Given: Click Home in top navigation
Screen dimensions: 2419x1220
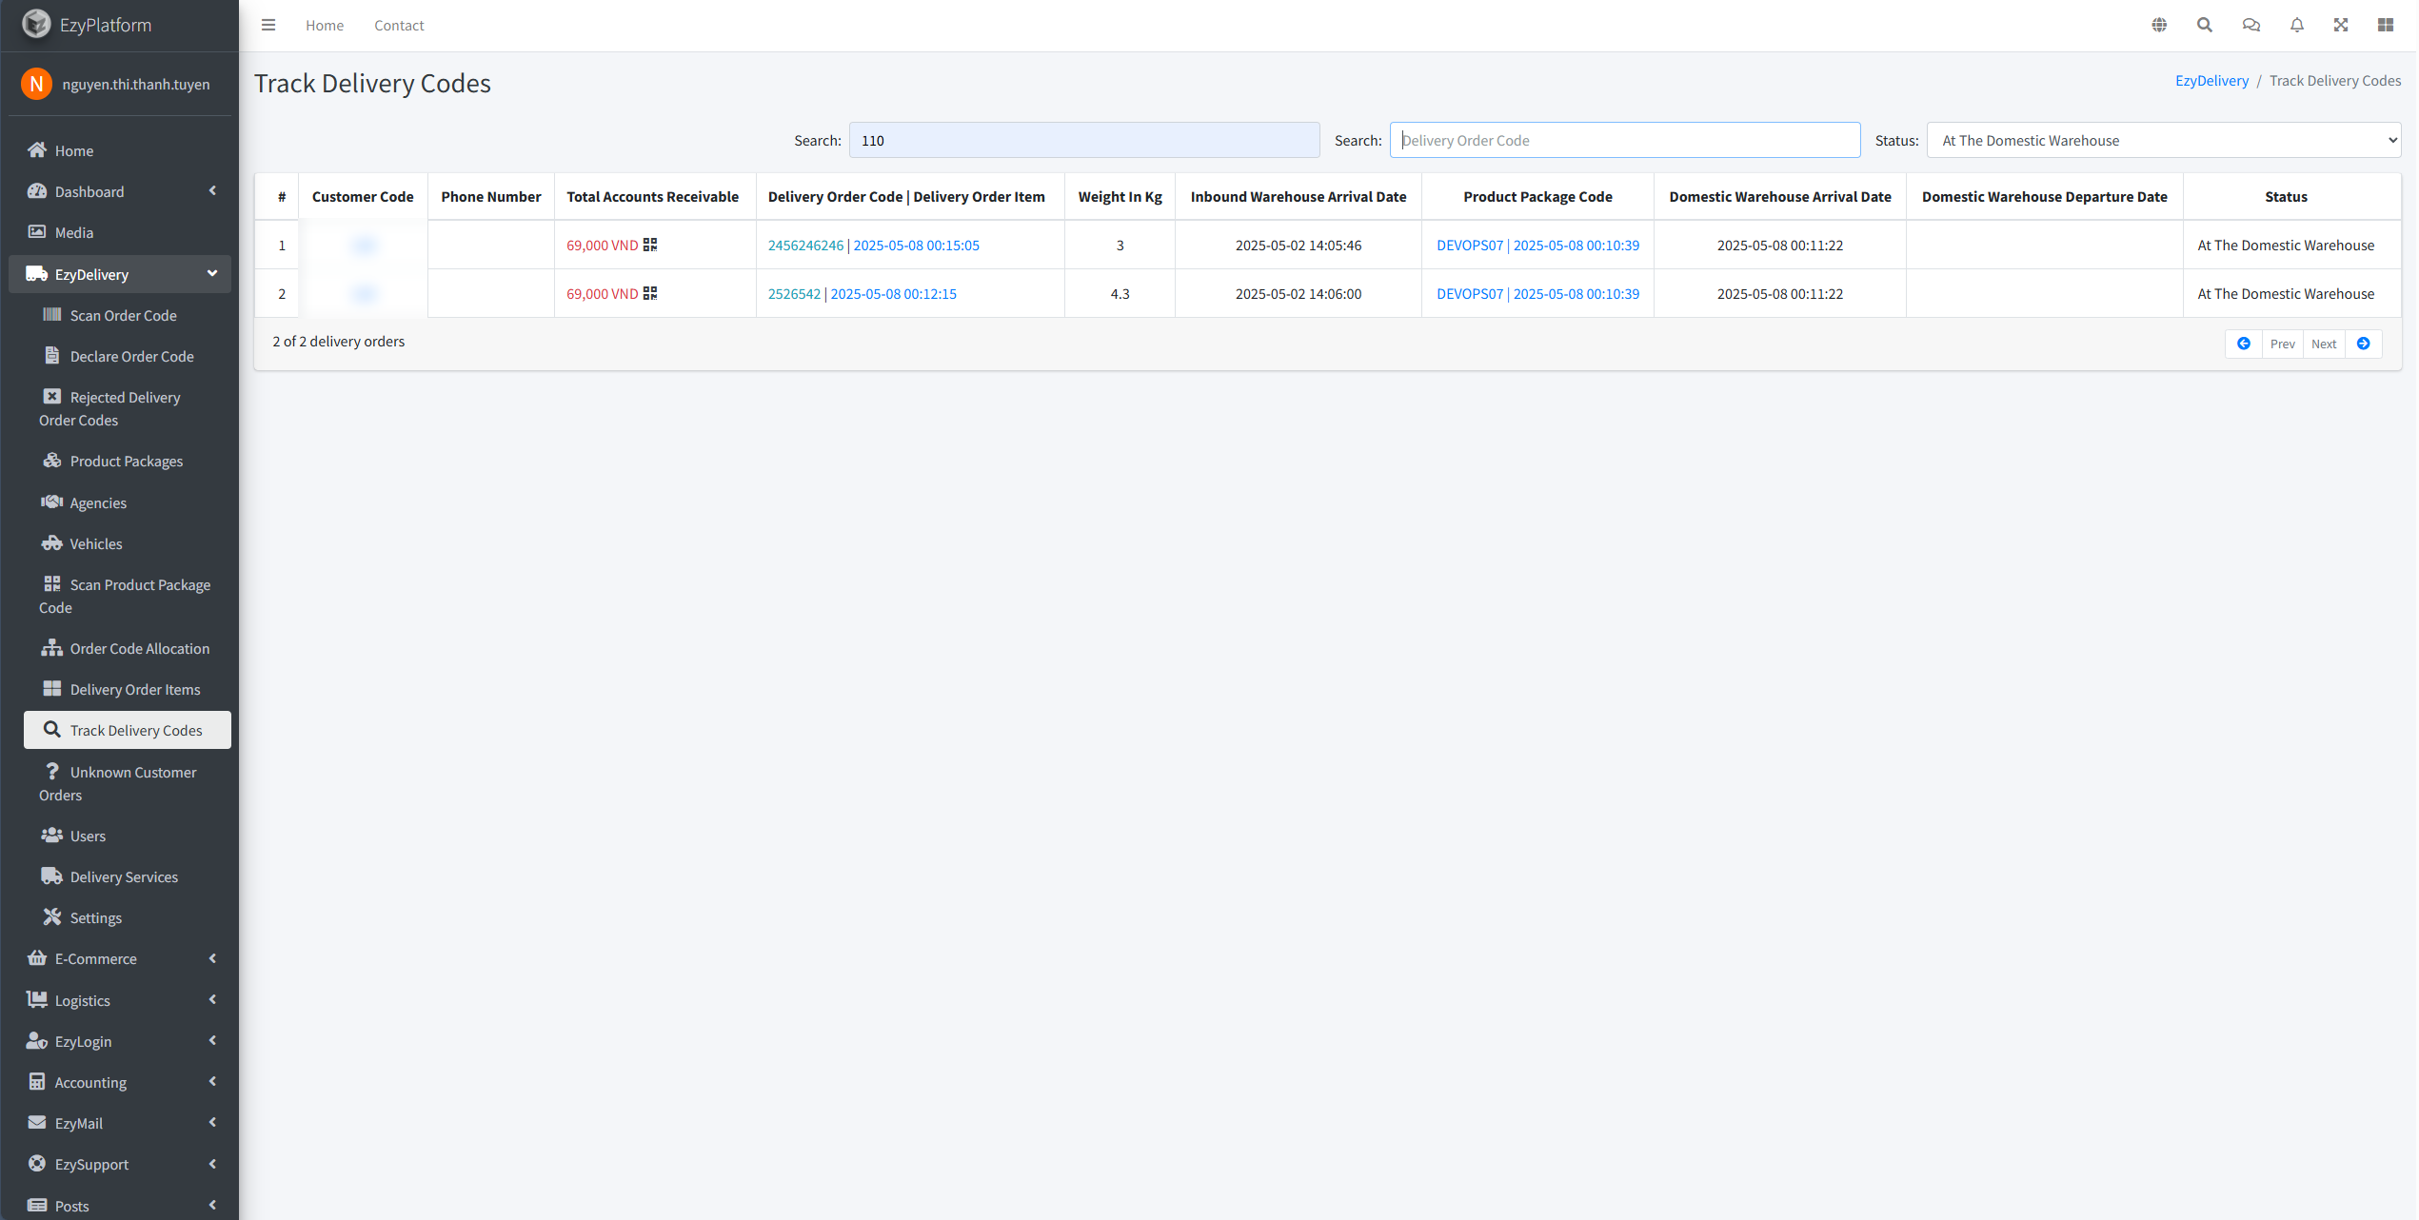Looking at the screenshot, I should point(325,26).
